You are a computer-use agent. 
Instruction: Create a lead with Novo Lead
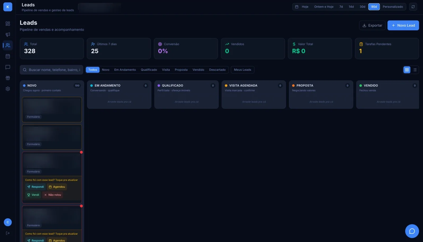(x=403, y=25)
